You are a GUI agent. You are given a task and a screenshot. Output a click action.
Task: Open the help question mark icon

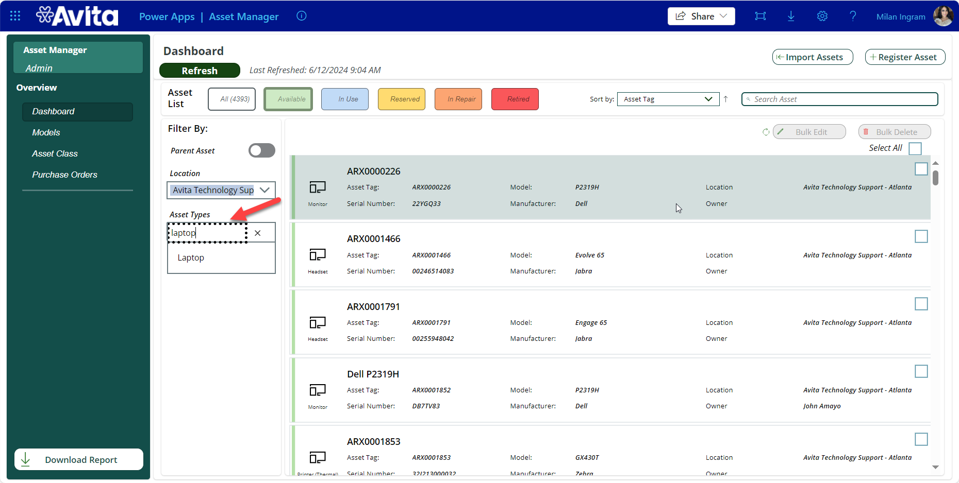pos(853,16)
